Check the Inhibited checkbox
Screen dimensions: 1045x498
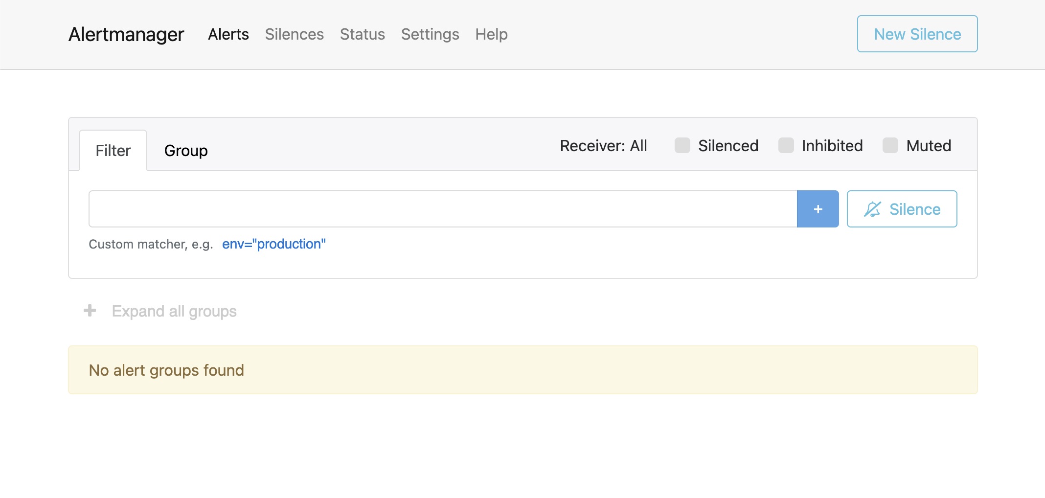point(786,145)
